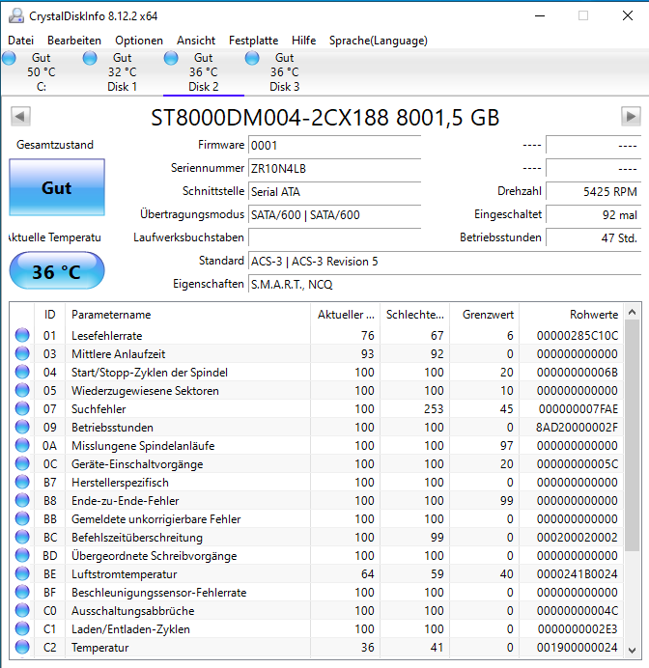Screen dimensions: 649x668
Task: Click the CrystalDiskInfo app icon in title bar
Action: (16, 16)
